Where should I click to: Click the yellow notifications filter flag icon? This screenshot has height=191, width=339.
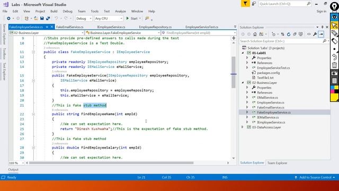(x=245, y=4)
